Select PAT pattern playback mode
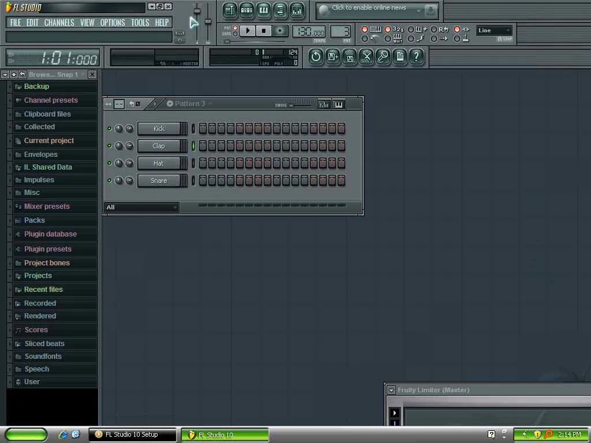The height and width of the screenshot is (443, 591). click(x=235, y=28)
